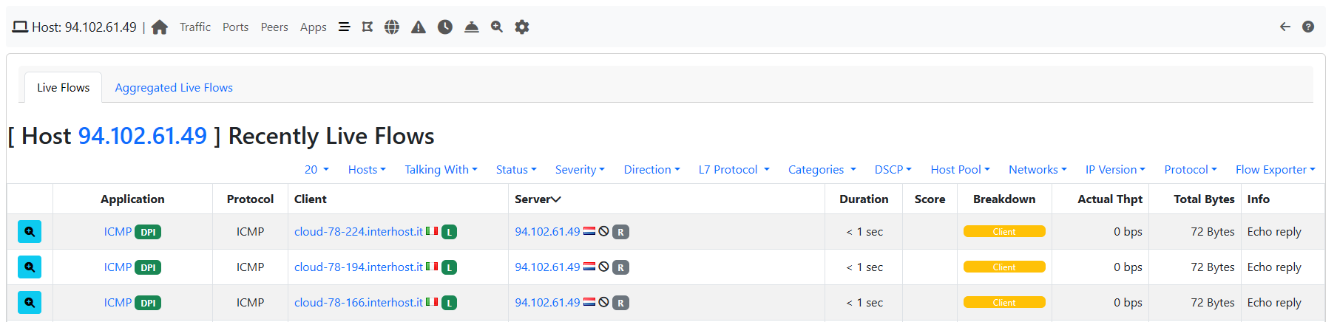Switch to Aggregated Live Flows tab
The height and width of the screenshot is (322, 1337).
(x=174, y=87)
